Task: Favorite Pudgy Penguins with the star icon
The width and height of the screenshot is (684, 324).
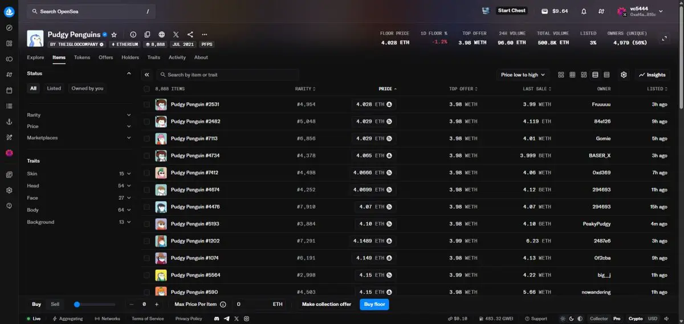Action: click(x=114, y=35)
